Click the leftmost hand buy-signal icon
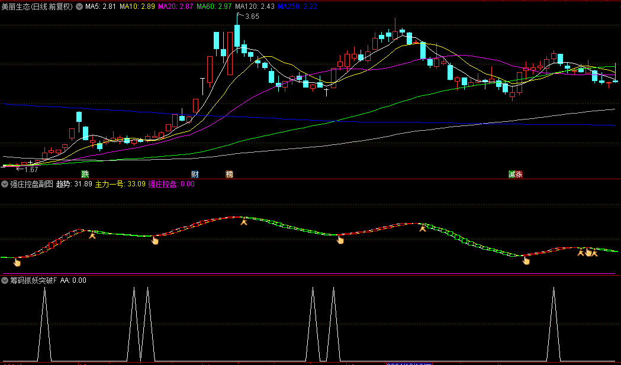The width and height of the screenshot is (621, 365). (17, 261)
